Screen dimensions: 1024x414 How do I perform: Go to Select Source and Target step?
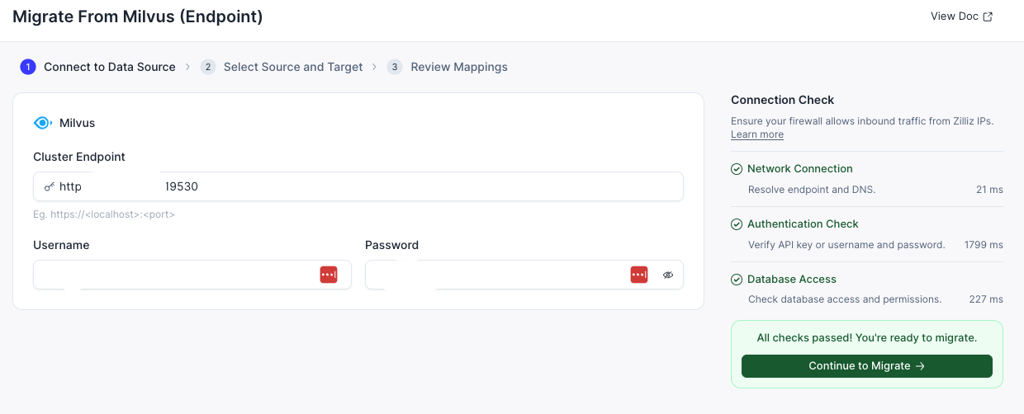click(x=293, y=67)
